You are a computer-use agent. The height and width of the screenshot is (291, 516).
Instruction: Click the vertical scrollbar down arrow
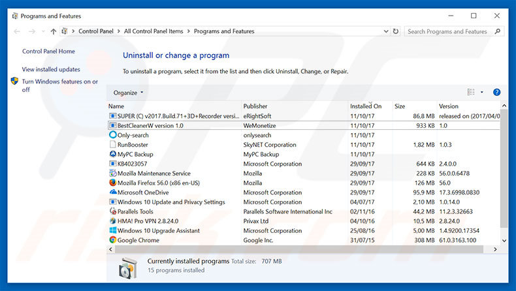point(504,240)
